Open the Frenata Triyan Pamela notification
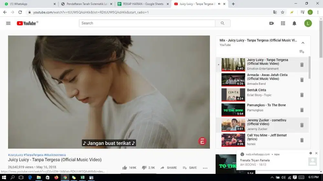Image resolution: width=323 pixels, height=181 pixels. [278, 160]
